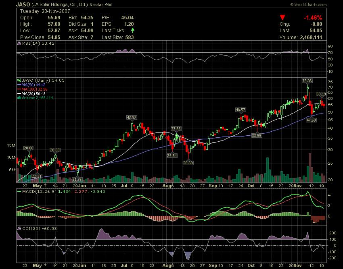Click the 90 level on RSI axis
Viewport: 343px width, 269px height.
(330, 46)
